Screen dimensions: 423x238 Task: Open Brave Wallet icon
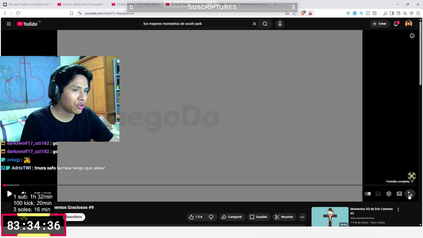click(x=398, y=13)
